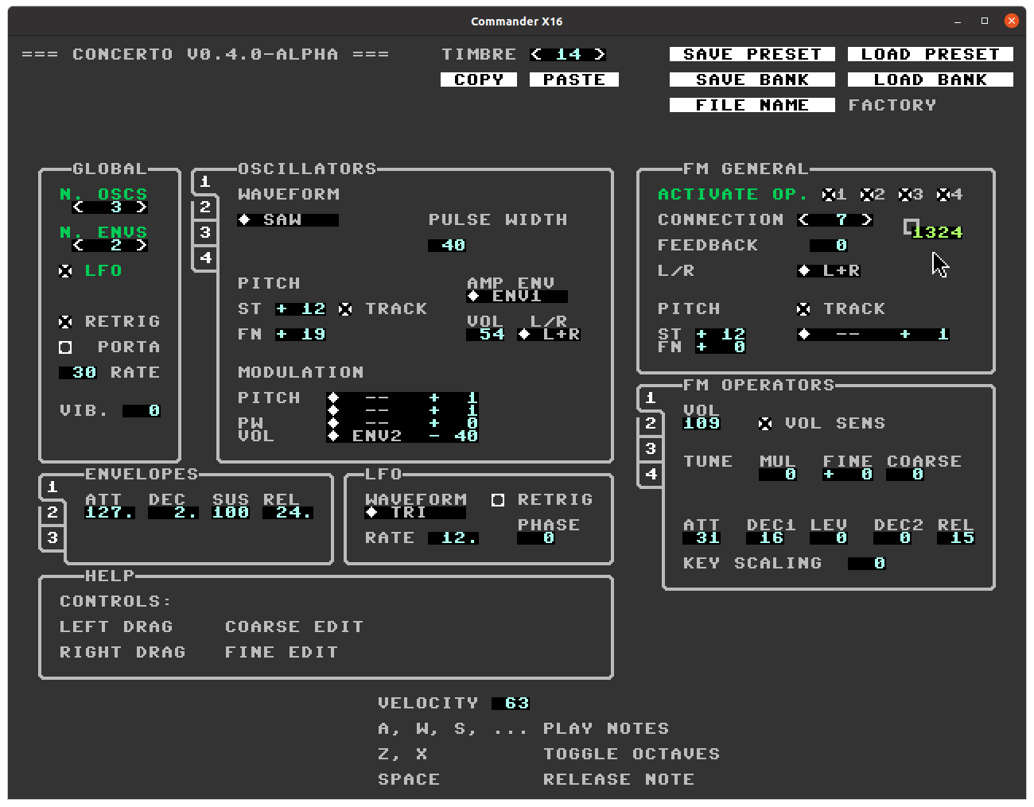1034x807 pixels.
Task: Click LOAD PRESET button
Action: pyautogui.click(x=931, y=54)
